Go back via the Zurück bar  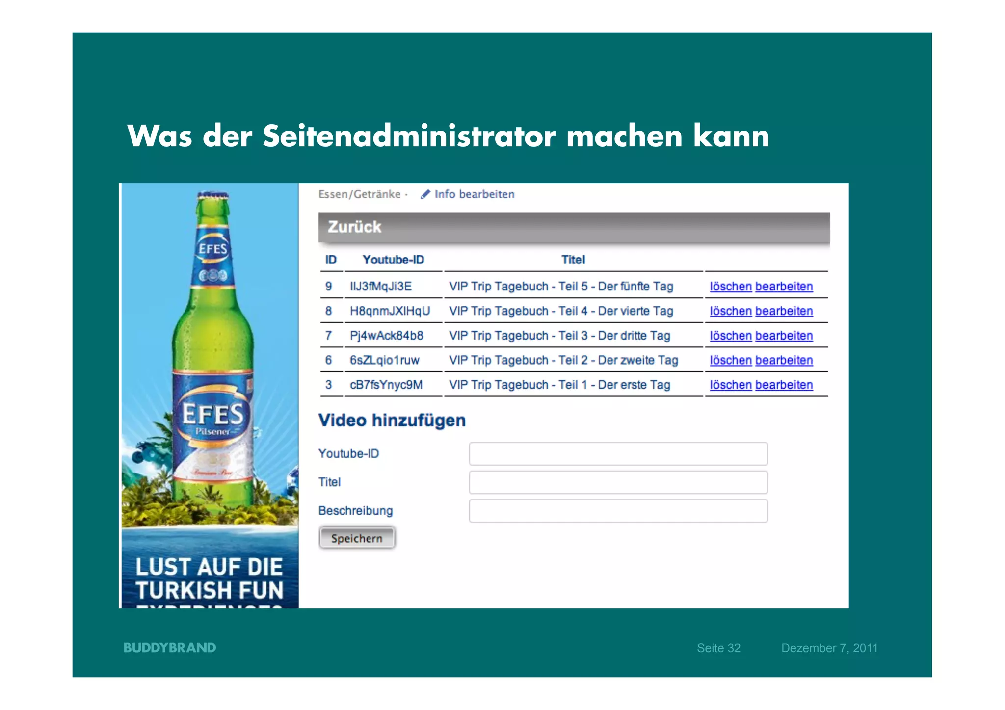pos(574,227)
